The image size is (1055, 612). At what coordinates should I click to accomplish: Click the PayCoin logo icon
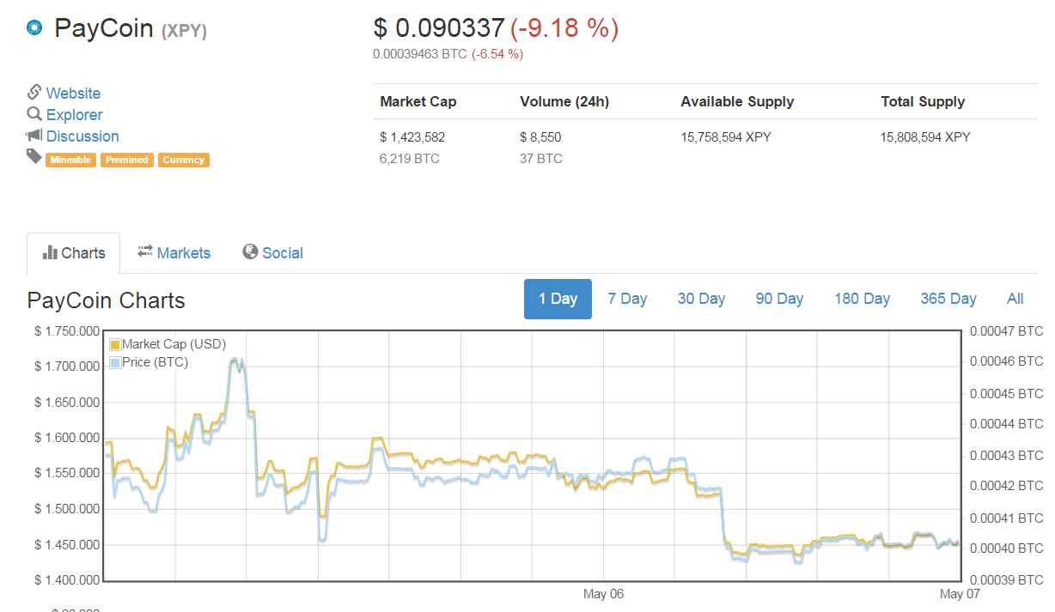(34, 28)
